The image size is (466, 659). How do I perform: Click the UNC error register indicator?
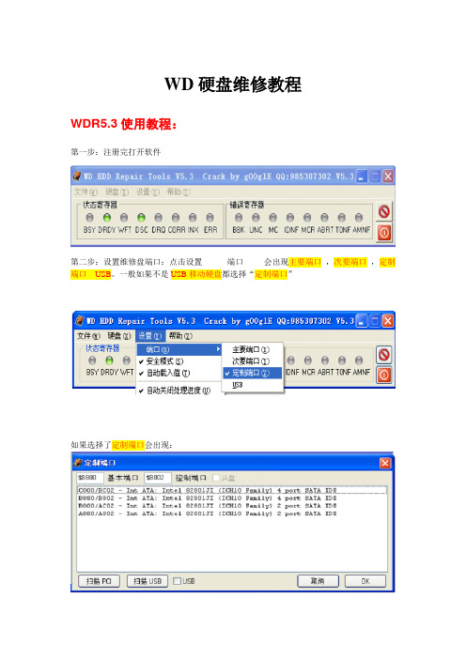click(256, 218)
